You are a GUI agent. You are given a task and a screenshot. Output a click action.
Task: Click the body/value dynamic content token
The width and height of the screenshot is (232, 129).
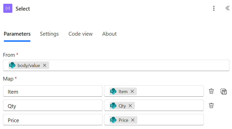pyautogui.click(x=28, y=65)
